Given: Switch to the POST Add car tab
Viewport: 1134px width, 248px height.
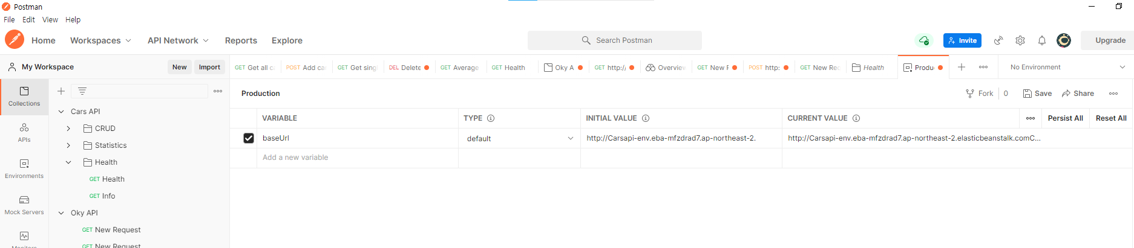Looking at the screenshot, I should pos(306,68).
